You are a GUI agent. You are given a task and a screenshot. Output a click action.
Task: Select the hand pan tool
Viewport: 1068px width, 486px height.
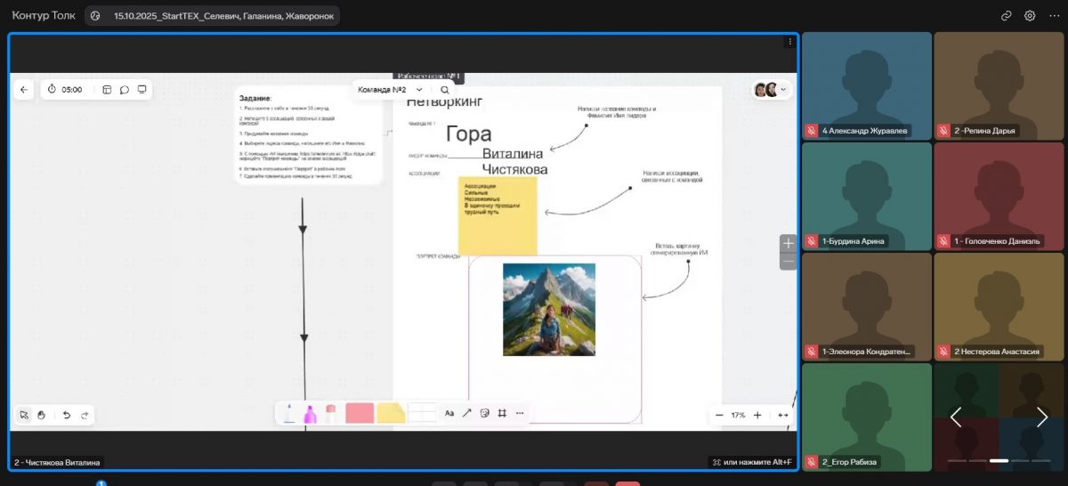40,415
